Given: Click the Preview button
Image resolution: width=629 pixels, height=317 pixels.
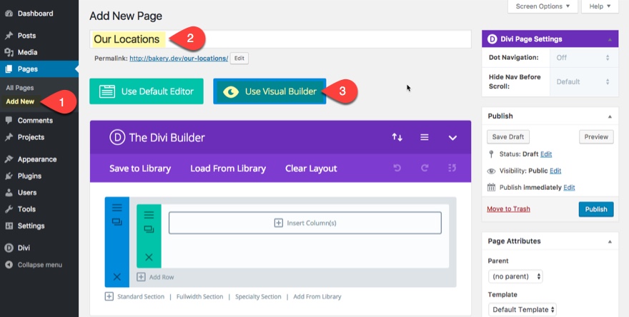Looking at the screenshot, I should tap(596, 136).
